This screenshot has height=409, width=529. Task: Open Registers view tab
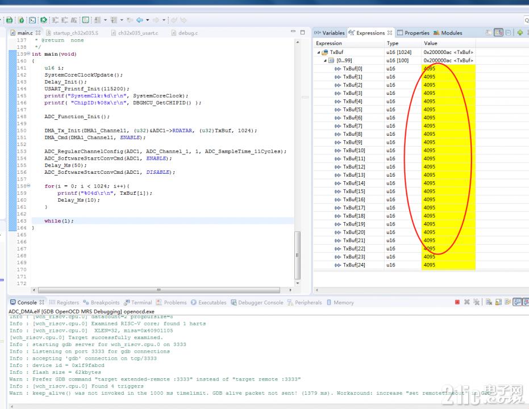64,302
